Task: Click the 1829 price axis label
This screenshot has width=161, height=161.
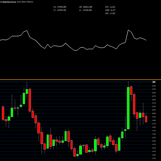Action: click(x=154, y=127)
